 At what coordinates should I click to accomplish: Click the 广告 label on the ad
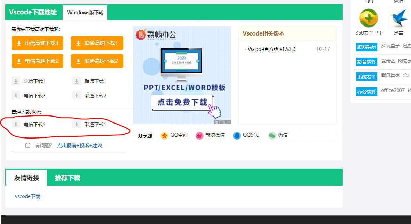pos(220,122)
